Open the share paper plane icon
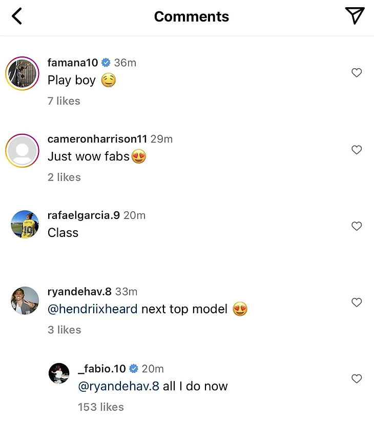The image size is (374, 421). click(x=355, y=16)
